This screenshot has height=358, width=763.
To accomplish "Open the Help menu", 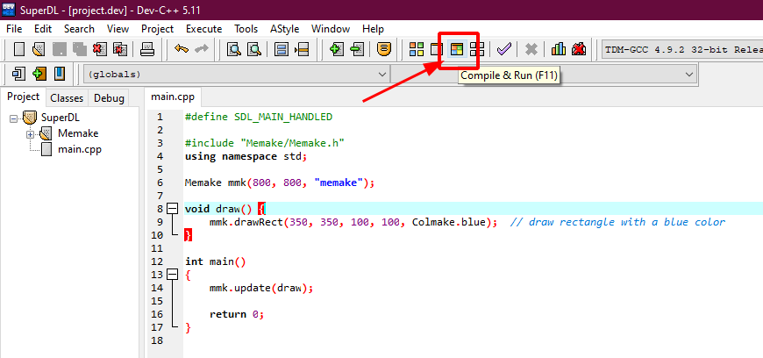I will coord(374,29).
